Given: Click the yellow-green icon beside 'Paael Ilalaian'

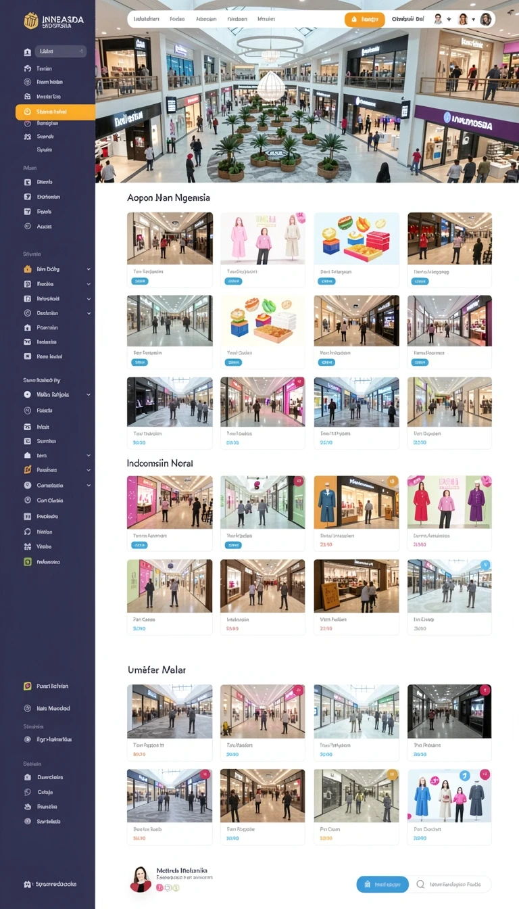Looking at the screenshot, I should [28, 686].
